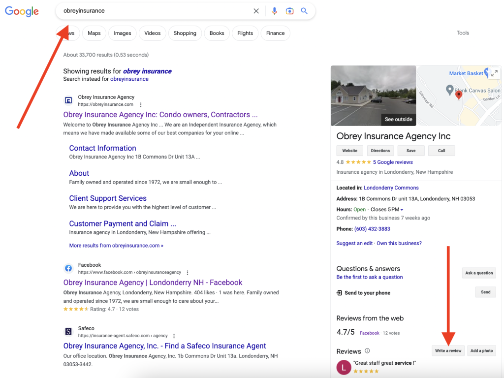Switch to the Finance tab

click(276, 33)
